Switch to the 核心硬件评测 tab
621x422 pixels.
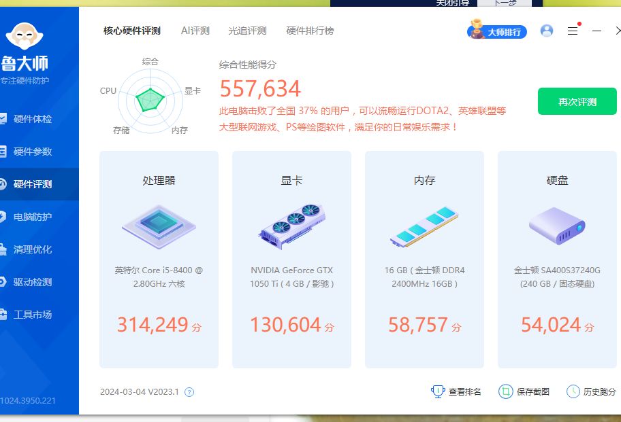point(132,31)
